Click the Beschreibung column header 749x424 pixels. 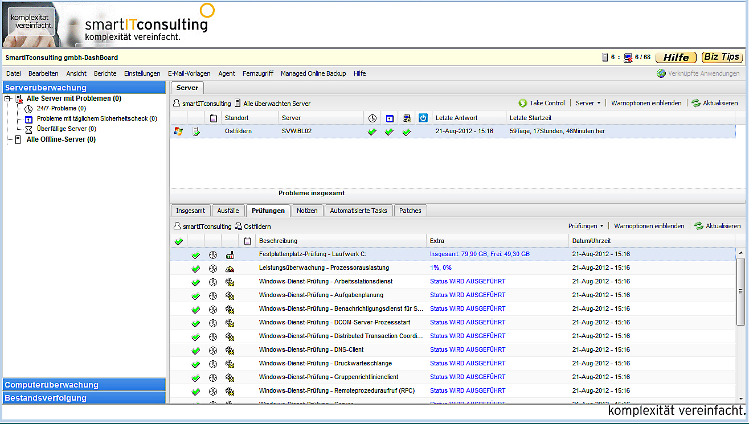point(341,241)
